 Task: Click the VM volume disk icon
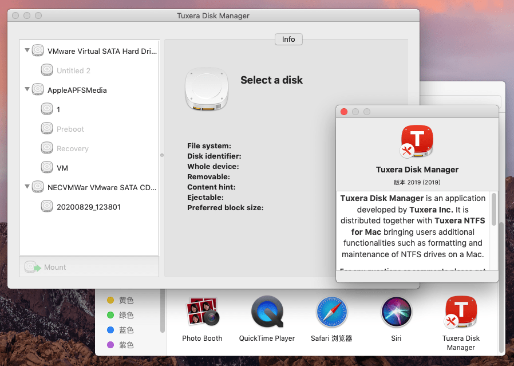[47, 168]
